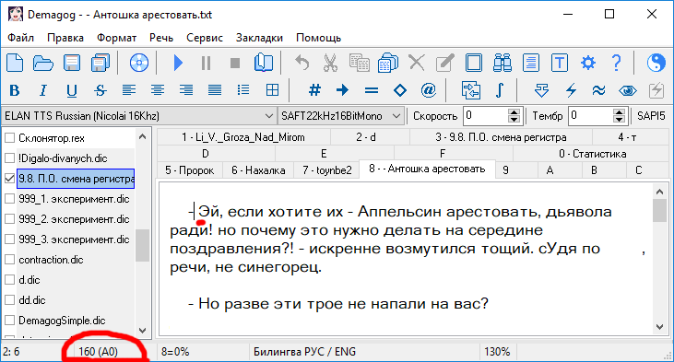Viewport: 674px width, 362px height.
Task: Undo the last action with the arrow icon
Action: click(x=302, y=64)
